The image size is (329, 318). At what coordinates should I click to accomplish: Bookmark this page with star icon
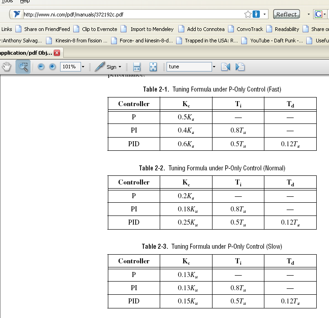click(248, 15)
